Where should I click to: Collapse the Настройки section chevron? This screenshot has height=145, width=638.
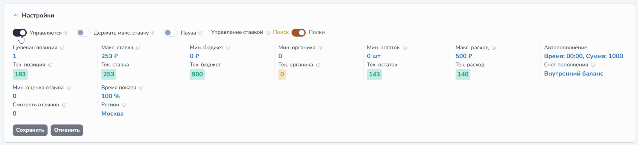tap(16, 15)
